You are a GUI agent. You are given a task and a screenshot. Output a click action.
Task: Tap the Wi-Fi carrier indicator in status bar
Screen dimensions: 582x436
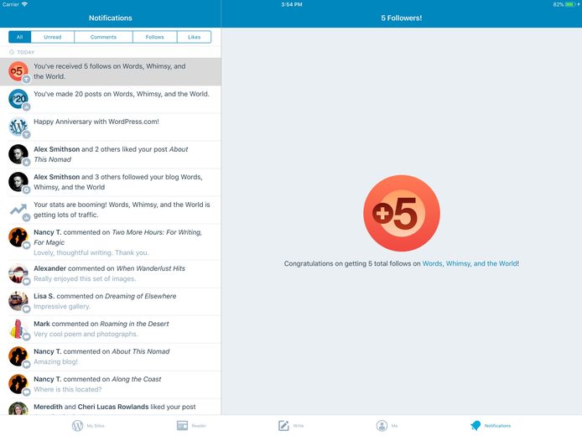click(24, 4)
